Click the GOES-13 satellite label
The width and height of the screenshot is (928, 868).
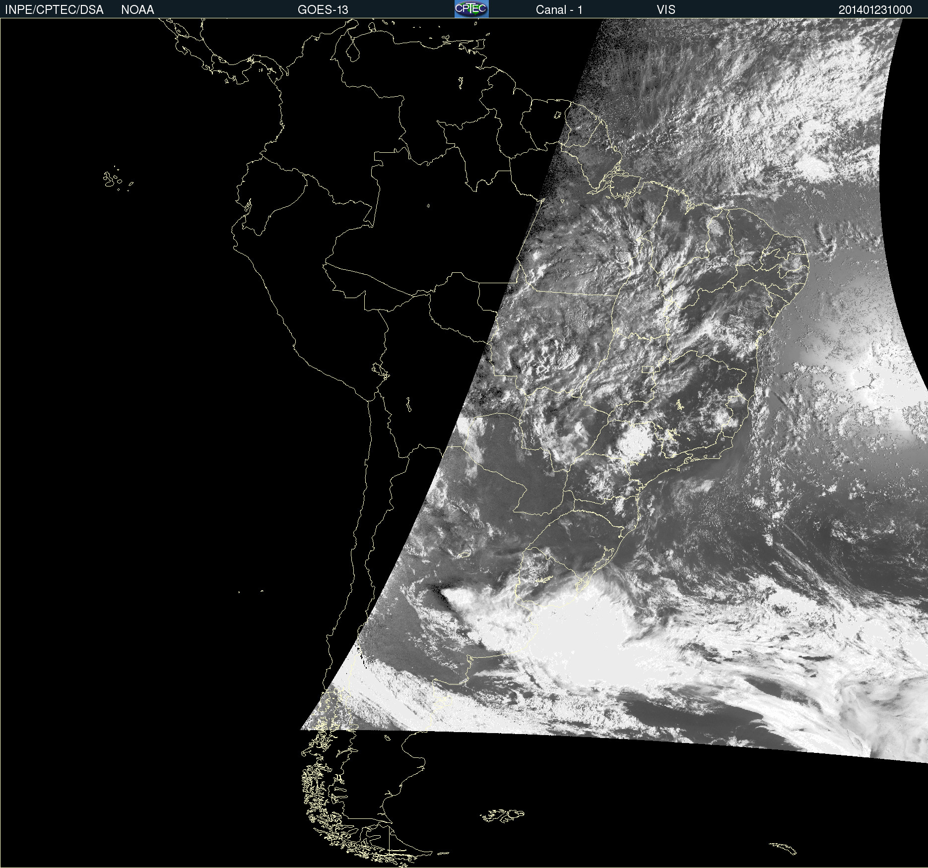[323, 10]
